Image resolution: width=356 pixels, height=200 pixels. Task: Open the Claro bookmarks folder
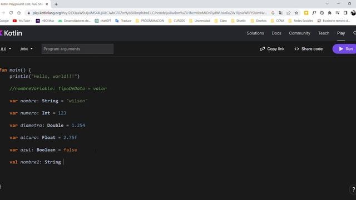click(221, 21)
